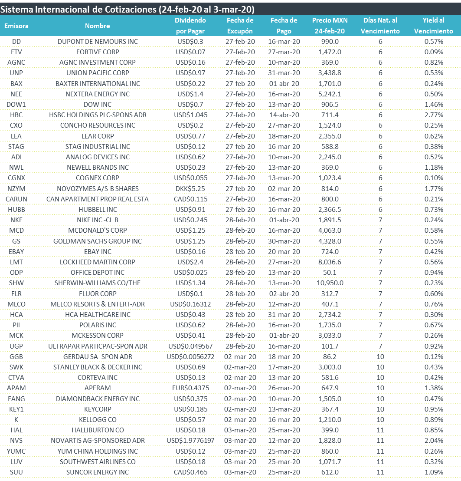
Task: Select yield '1.09%' in the SUU row
Action: 434,472
